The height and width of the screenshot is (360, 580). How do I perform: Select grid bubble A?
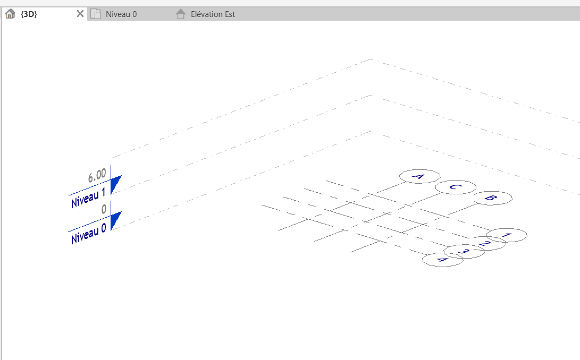coord(420,176)
